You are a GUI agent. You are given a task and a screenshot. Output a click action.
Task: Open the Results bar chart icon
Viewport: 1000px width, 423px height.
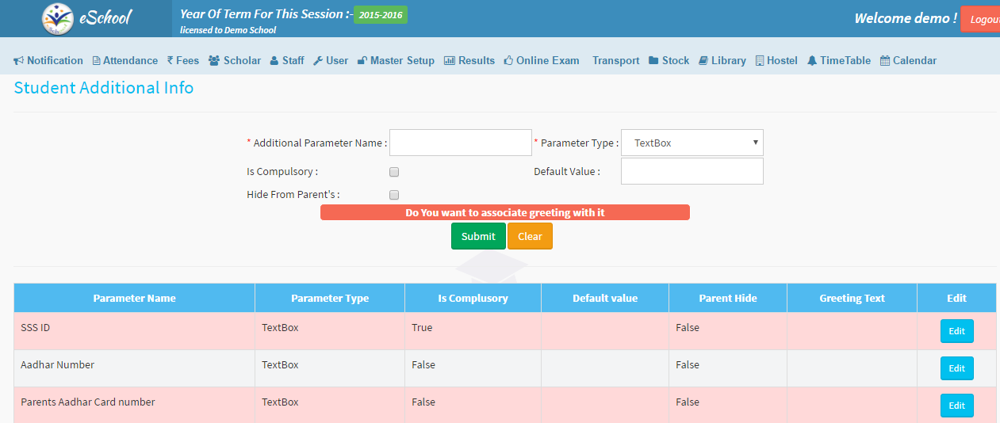449,61
